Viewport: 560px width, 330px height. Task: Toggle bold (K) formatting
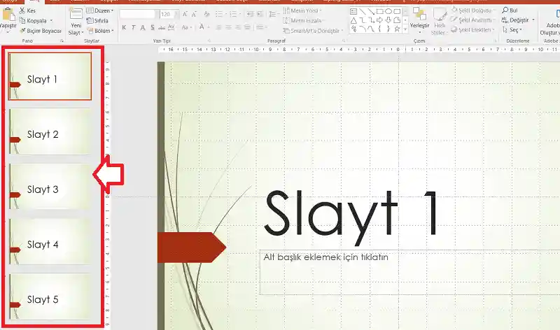tap(124, 27)
